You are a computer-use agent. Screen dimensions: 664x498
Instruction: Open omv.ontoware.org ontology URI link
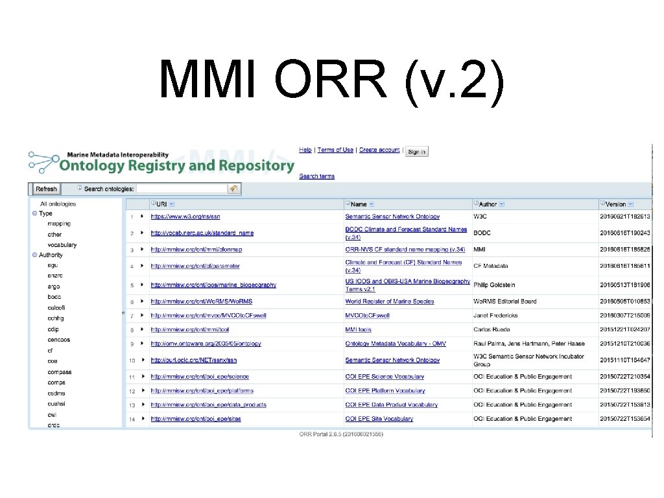206,344
